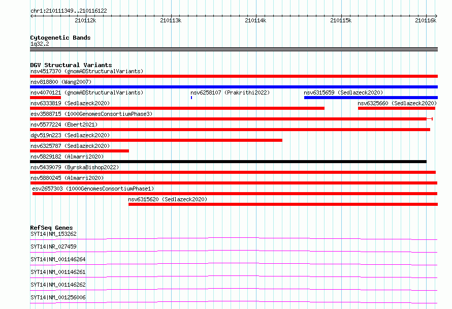Viewport: 452px width, 309px height.
Task: Click the SYT14|NM_001146261 transcript label
Action: 58,272
